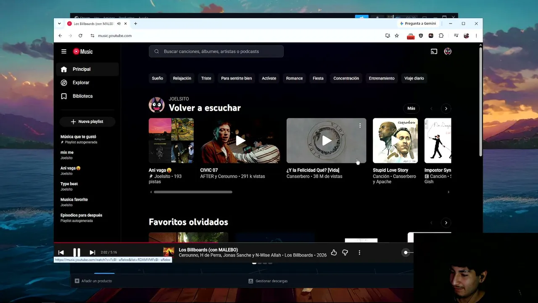Click the browser back arrow

[60, 36]
